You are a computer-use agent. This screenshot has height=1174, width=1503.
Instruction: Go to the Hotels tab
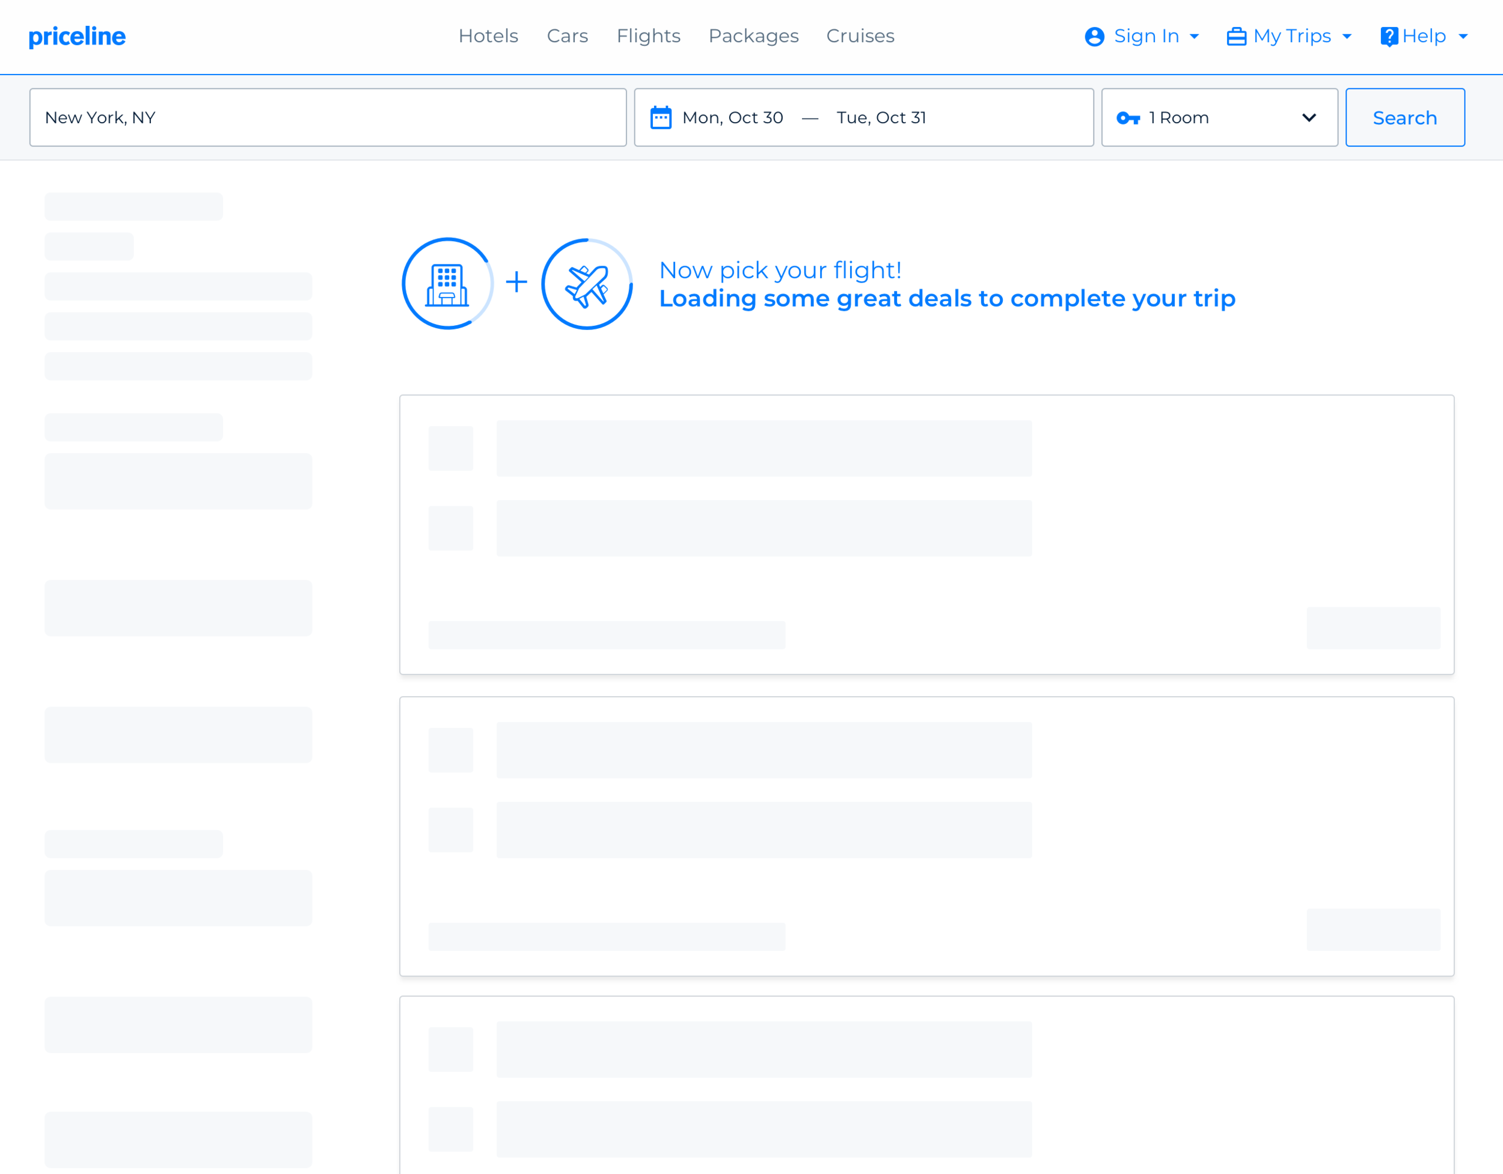click(x=488, y=36)
